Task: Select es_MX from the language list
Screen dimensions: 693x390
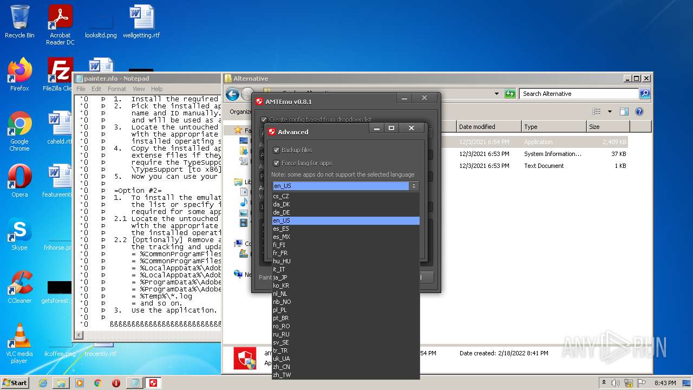Action: pyautogui.click(x=345, y=237)
